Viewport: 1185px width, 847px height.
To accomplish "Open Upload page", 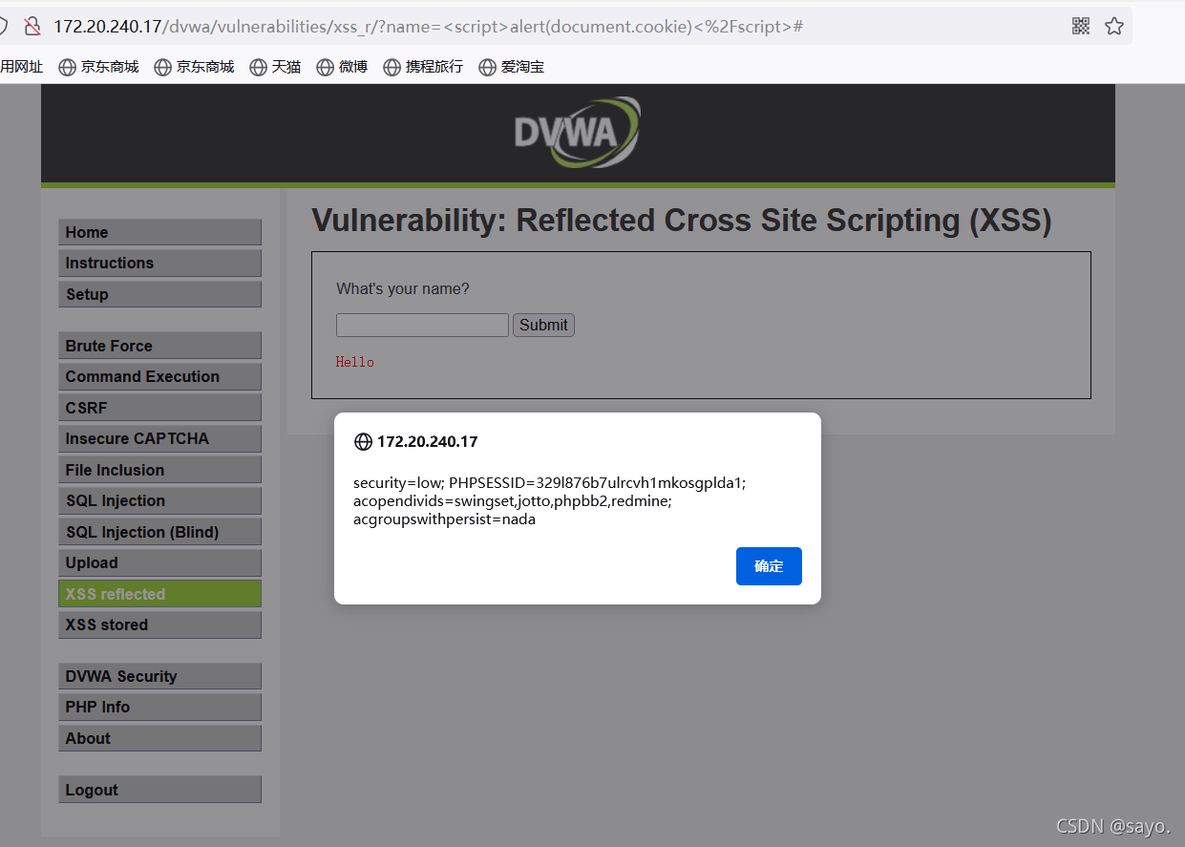I will click(159, 562).
